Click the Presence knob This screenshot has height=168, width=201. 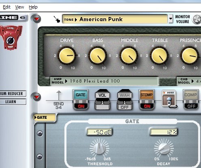point(190,56)
